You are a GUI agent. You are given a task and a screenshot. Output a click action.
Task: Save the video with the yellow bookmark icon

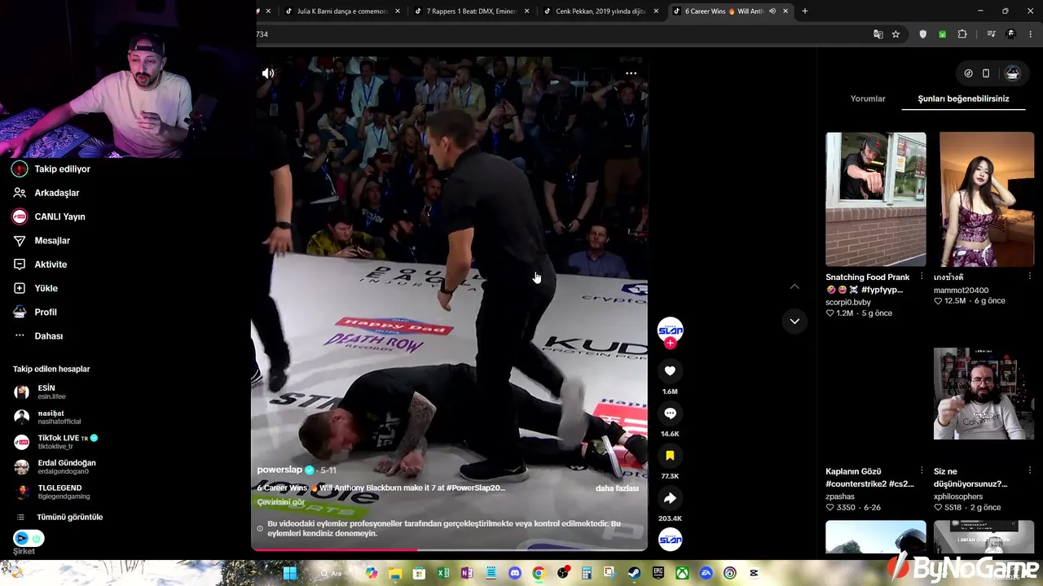click(x=670, y=456)
